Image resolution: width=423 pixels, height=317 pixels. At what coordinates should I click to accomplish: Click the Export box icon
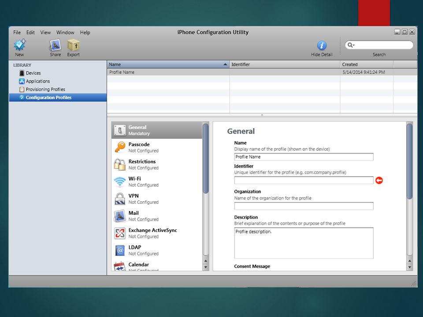(x=73, y=45)
